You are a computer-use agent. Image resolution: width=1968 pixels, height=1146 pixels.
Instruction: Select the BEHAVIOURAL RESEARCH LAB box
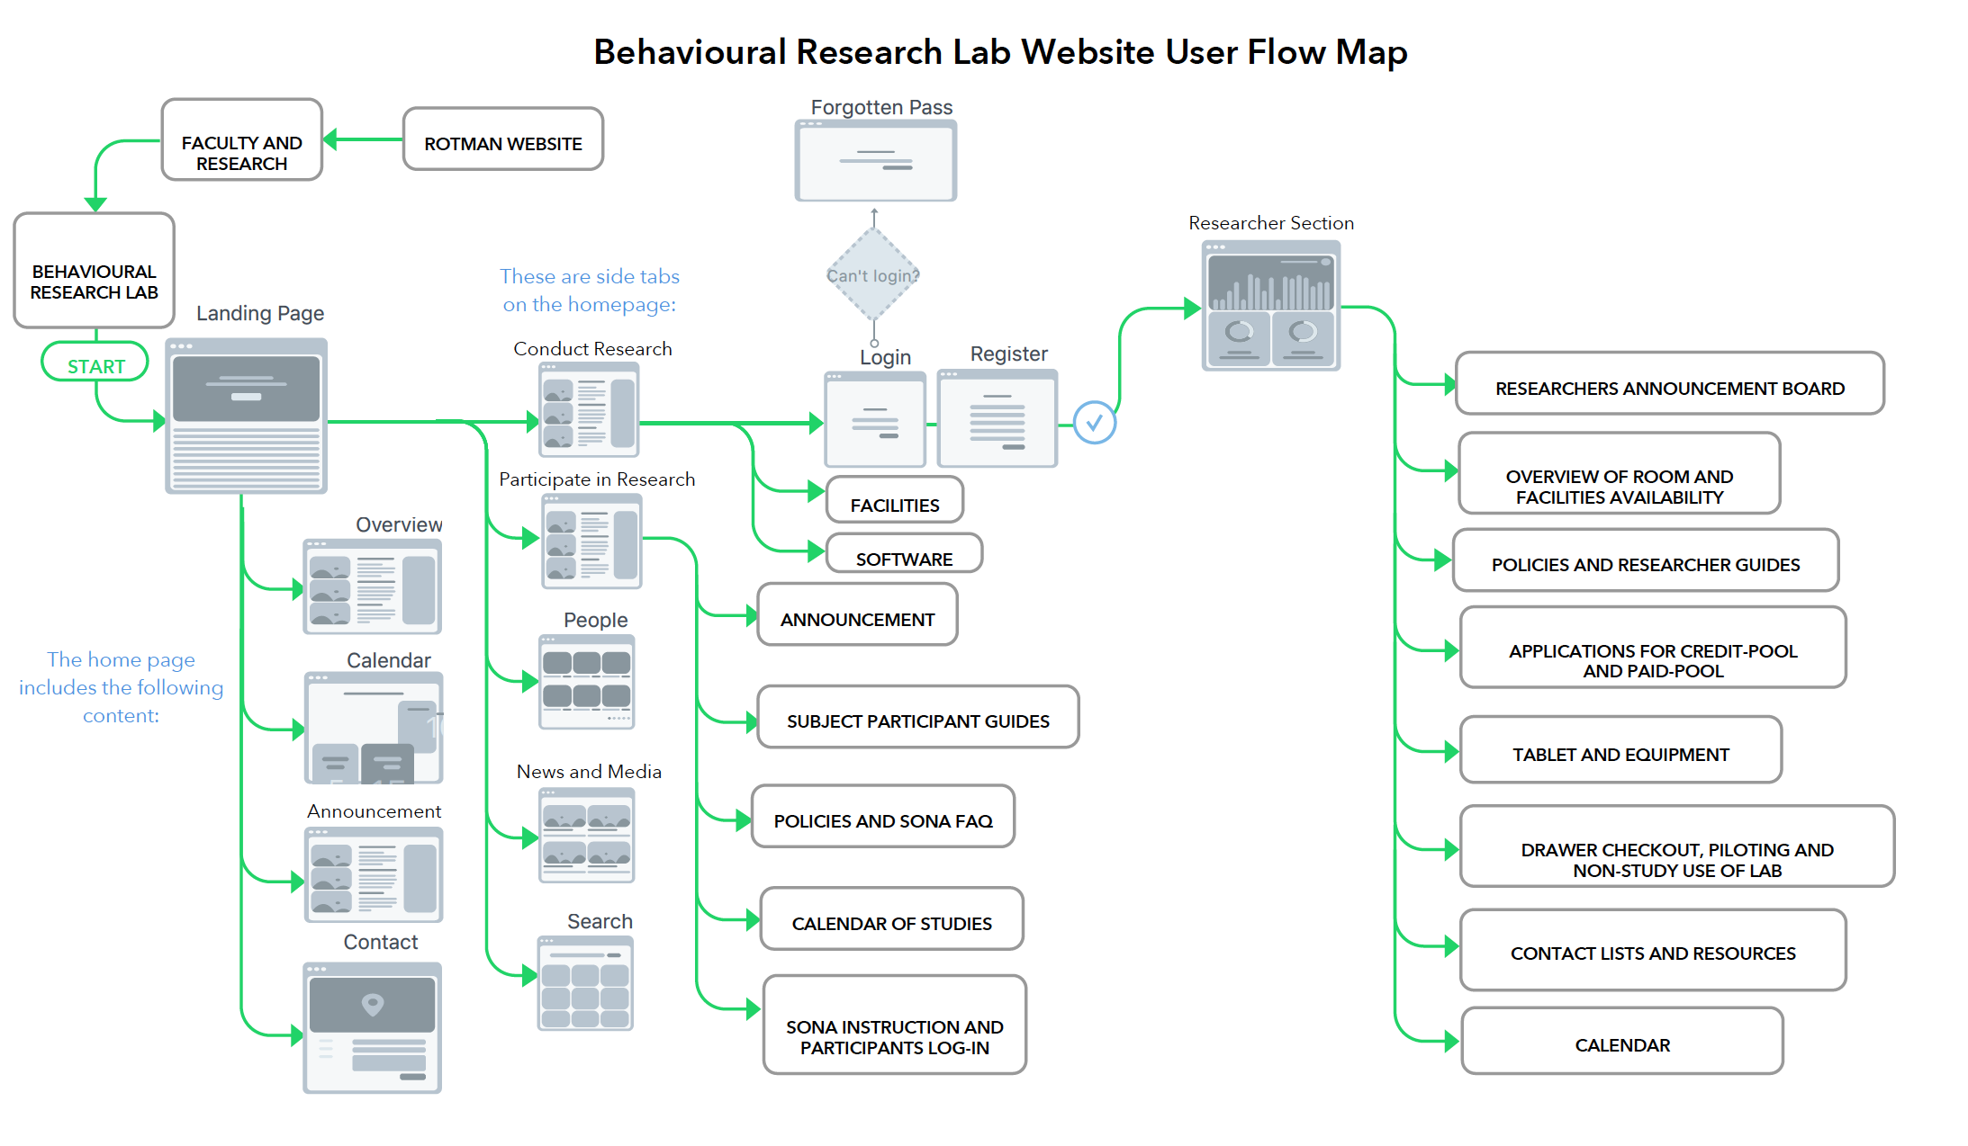[x=95, y=271]
